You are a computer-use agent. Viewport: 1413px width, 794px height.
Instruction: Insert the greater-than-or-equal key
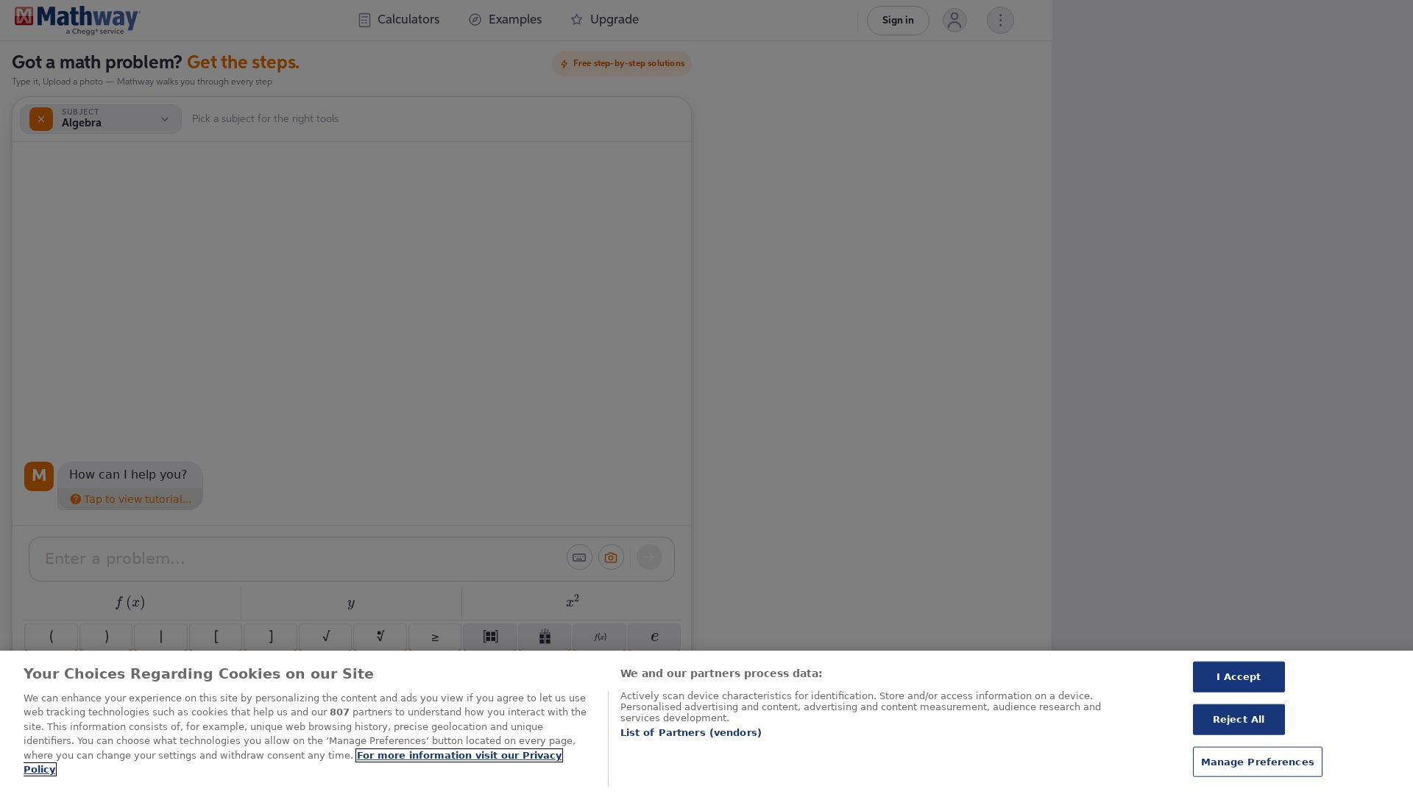click(435, 637)
